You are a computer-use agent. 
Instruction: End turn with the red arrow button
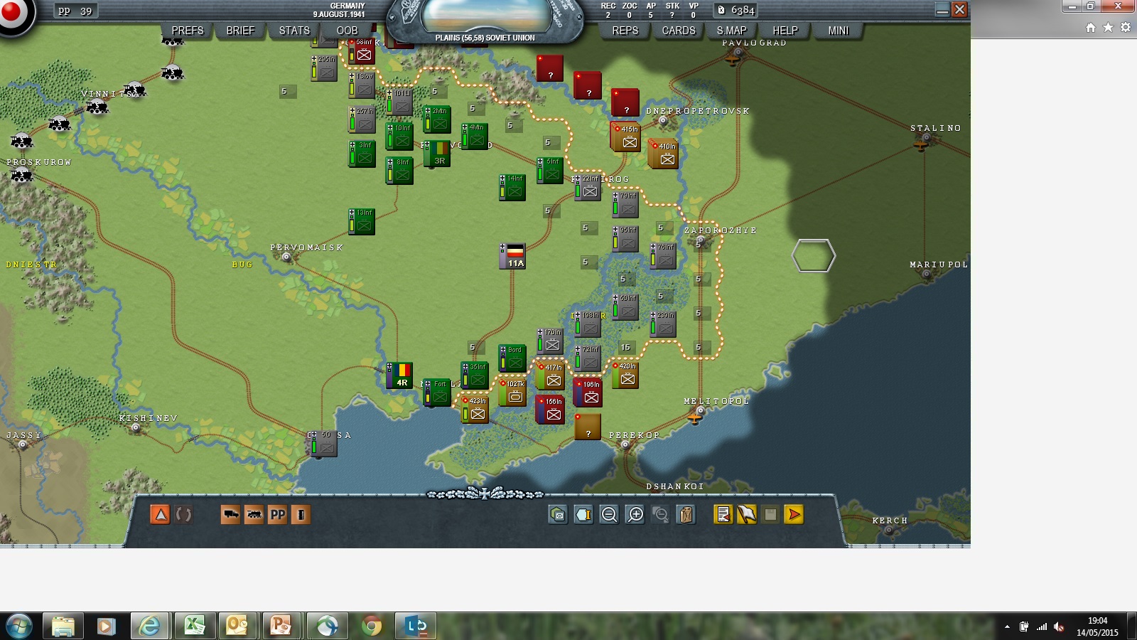[x=794, y=514]
